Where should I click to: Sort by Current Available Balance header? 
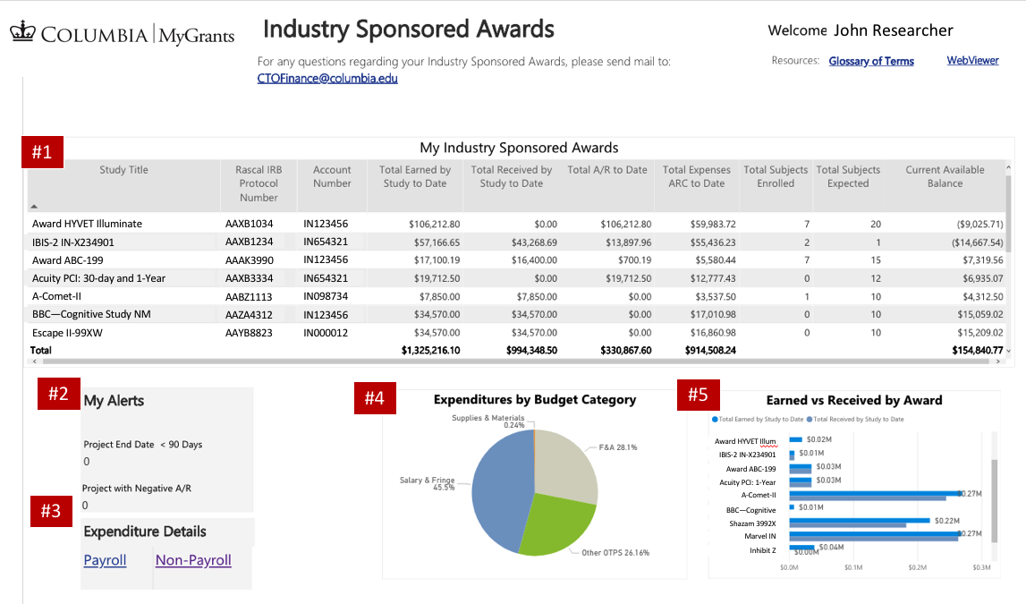pyautogui.click(x=945, y=176)
